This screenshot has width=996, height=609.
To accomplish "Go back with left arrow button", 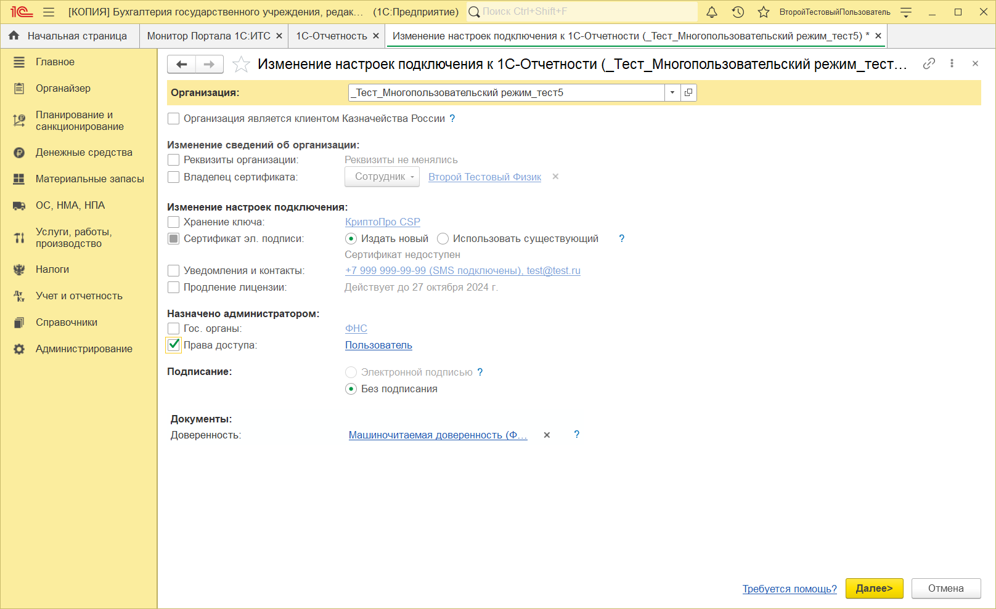I will tap(182, 64).
